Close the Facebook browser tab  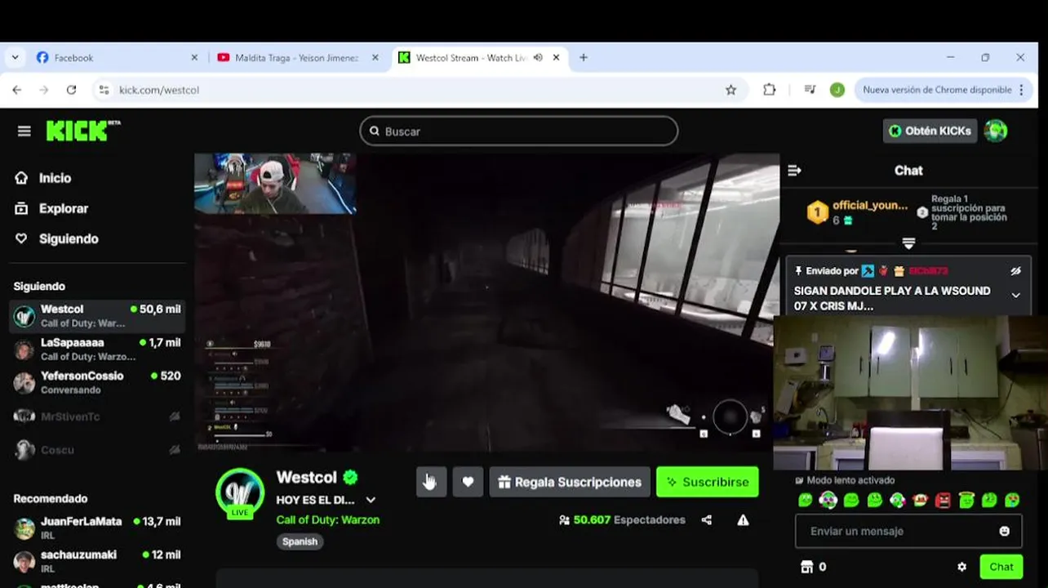194,58
